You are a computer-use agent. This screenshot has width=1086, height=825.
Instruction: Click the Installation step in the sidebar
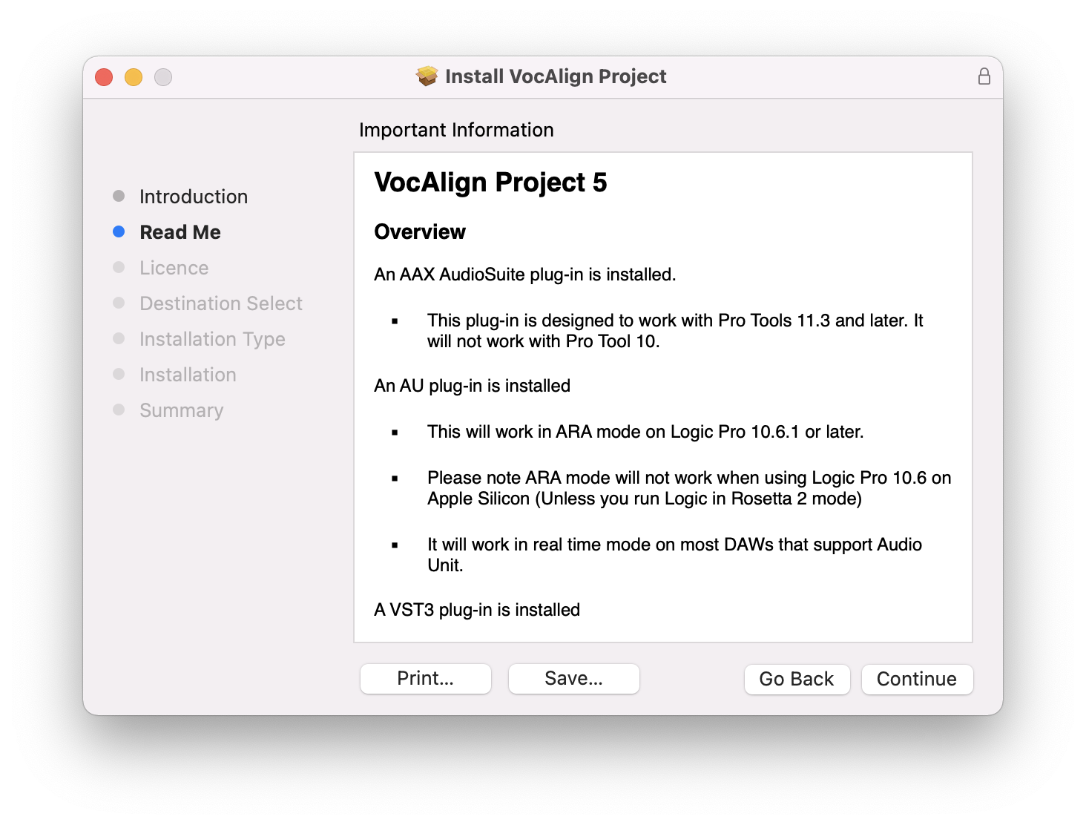(x=188, y=375)
